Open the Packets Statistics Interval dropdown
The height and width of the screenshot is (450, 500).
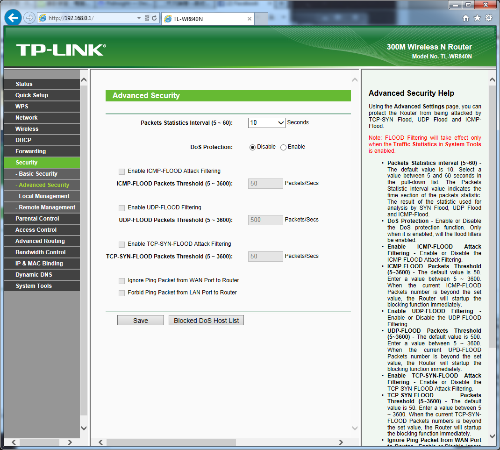pyautogui.click(x=266, y=123)
